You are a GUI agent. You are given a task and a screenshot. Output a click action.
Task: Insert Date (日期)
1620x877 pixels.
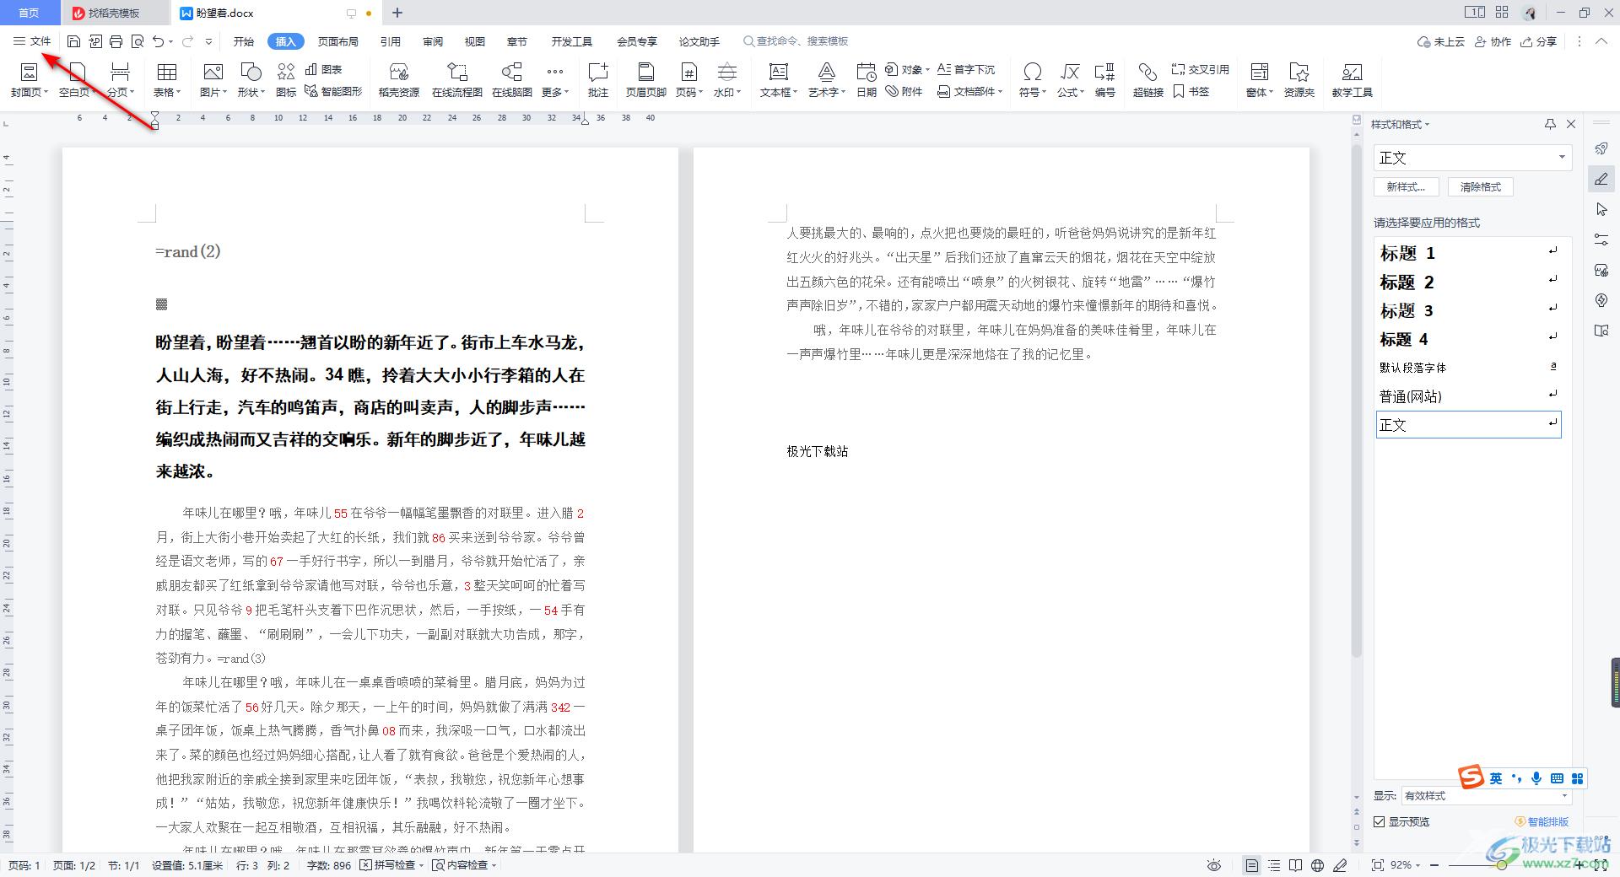[x=866, y=80]
